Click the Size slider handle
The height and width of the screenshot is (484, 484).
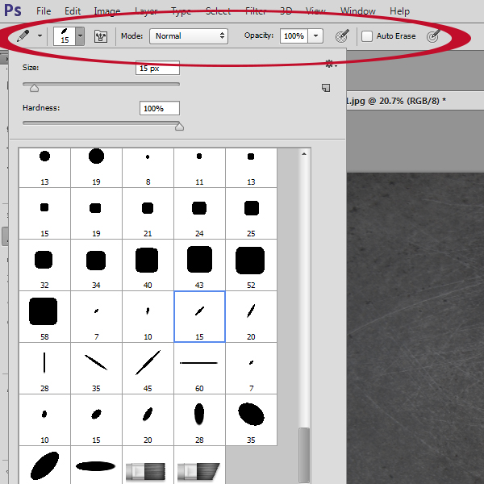34,88
